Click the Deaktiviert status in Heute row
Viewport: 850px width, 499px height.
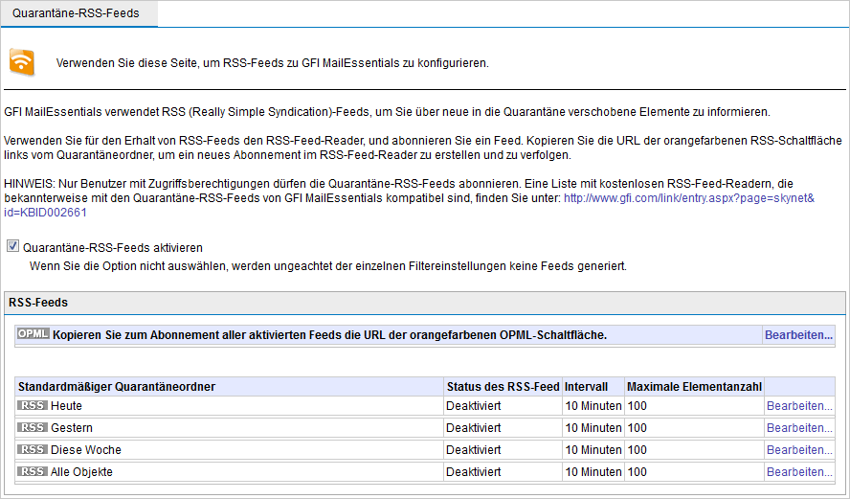coord(473,406)
